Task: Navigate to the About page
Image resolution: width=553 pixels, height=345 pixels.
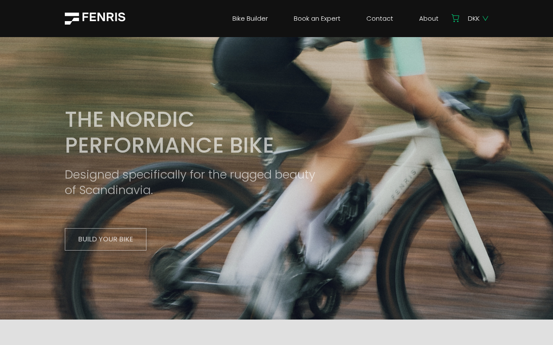Action: [429, 19]
